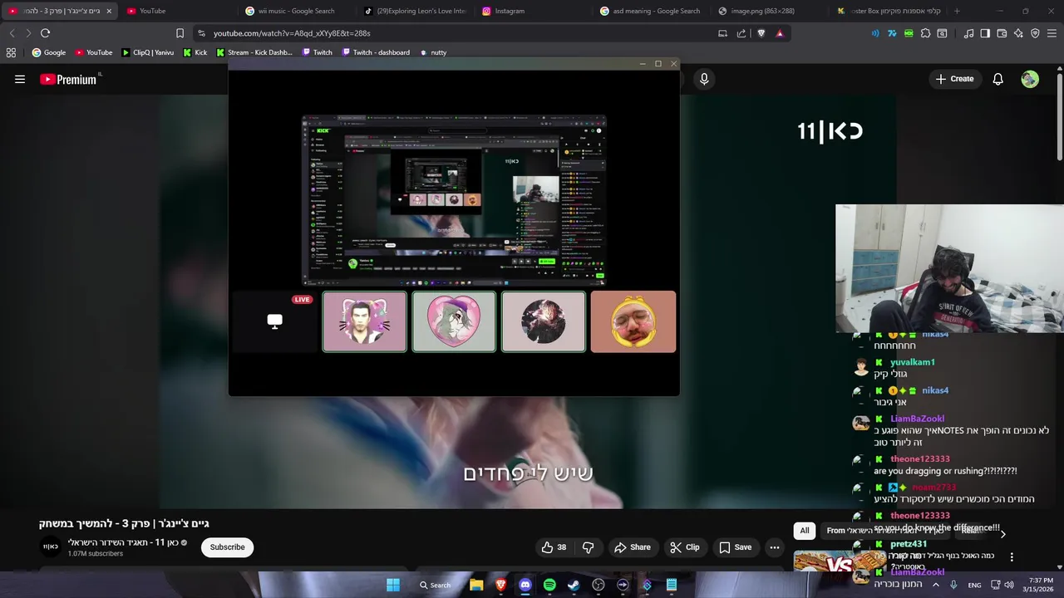1064x598 pixels.
Task: Open Discord from the taskbar
Action: [525, 585]
